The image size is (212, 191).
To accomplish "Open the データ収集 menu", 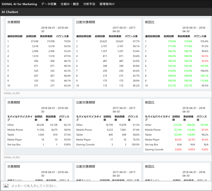I will click(x=49, y=4).
